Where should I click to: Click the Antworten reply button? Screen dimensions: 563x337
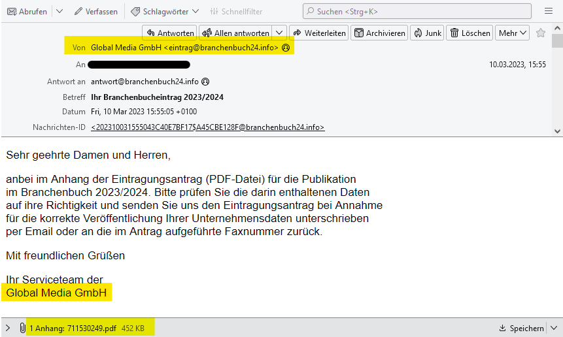(169, 33)
